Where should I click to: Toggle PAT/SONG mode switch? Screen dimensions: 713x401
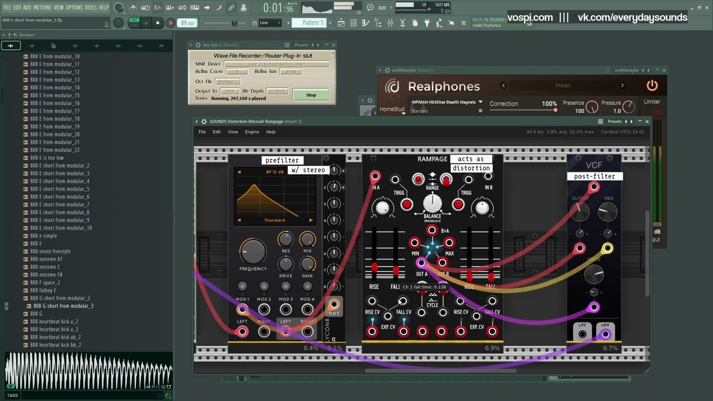134,23
